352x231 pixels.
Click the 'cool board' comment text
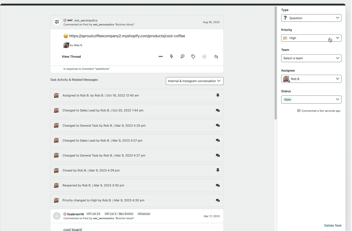72,229
